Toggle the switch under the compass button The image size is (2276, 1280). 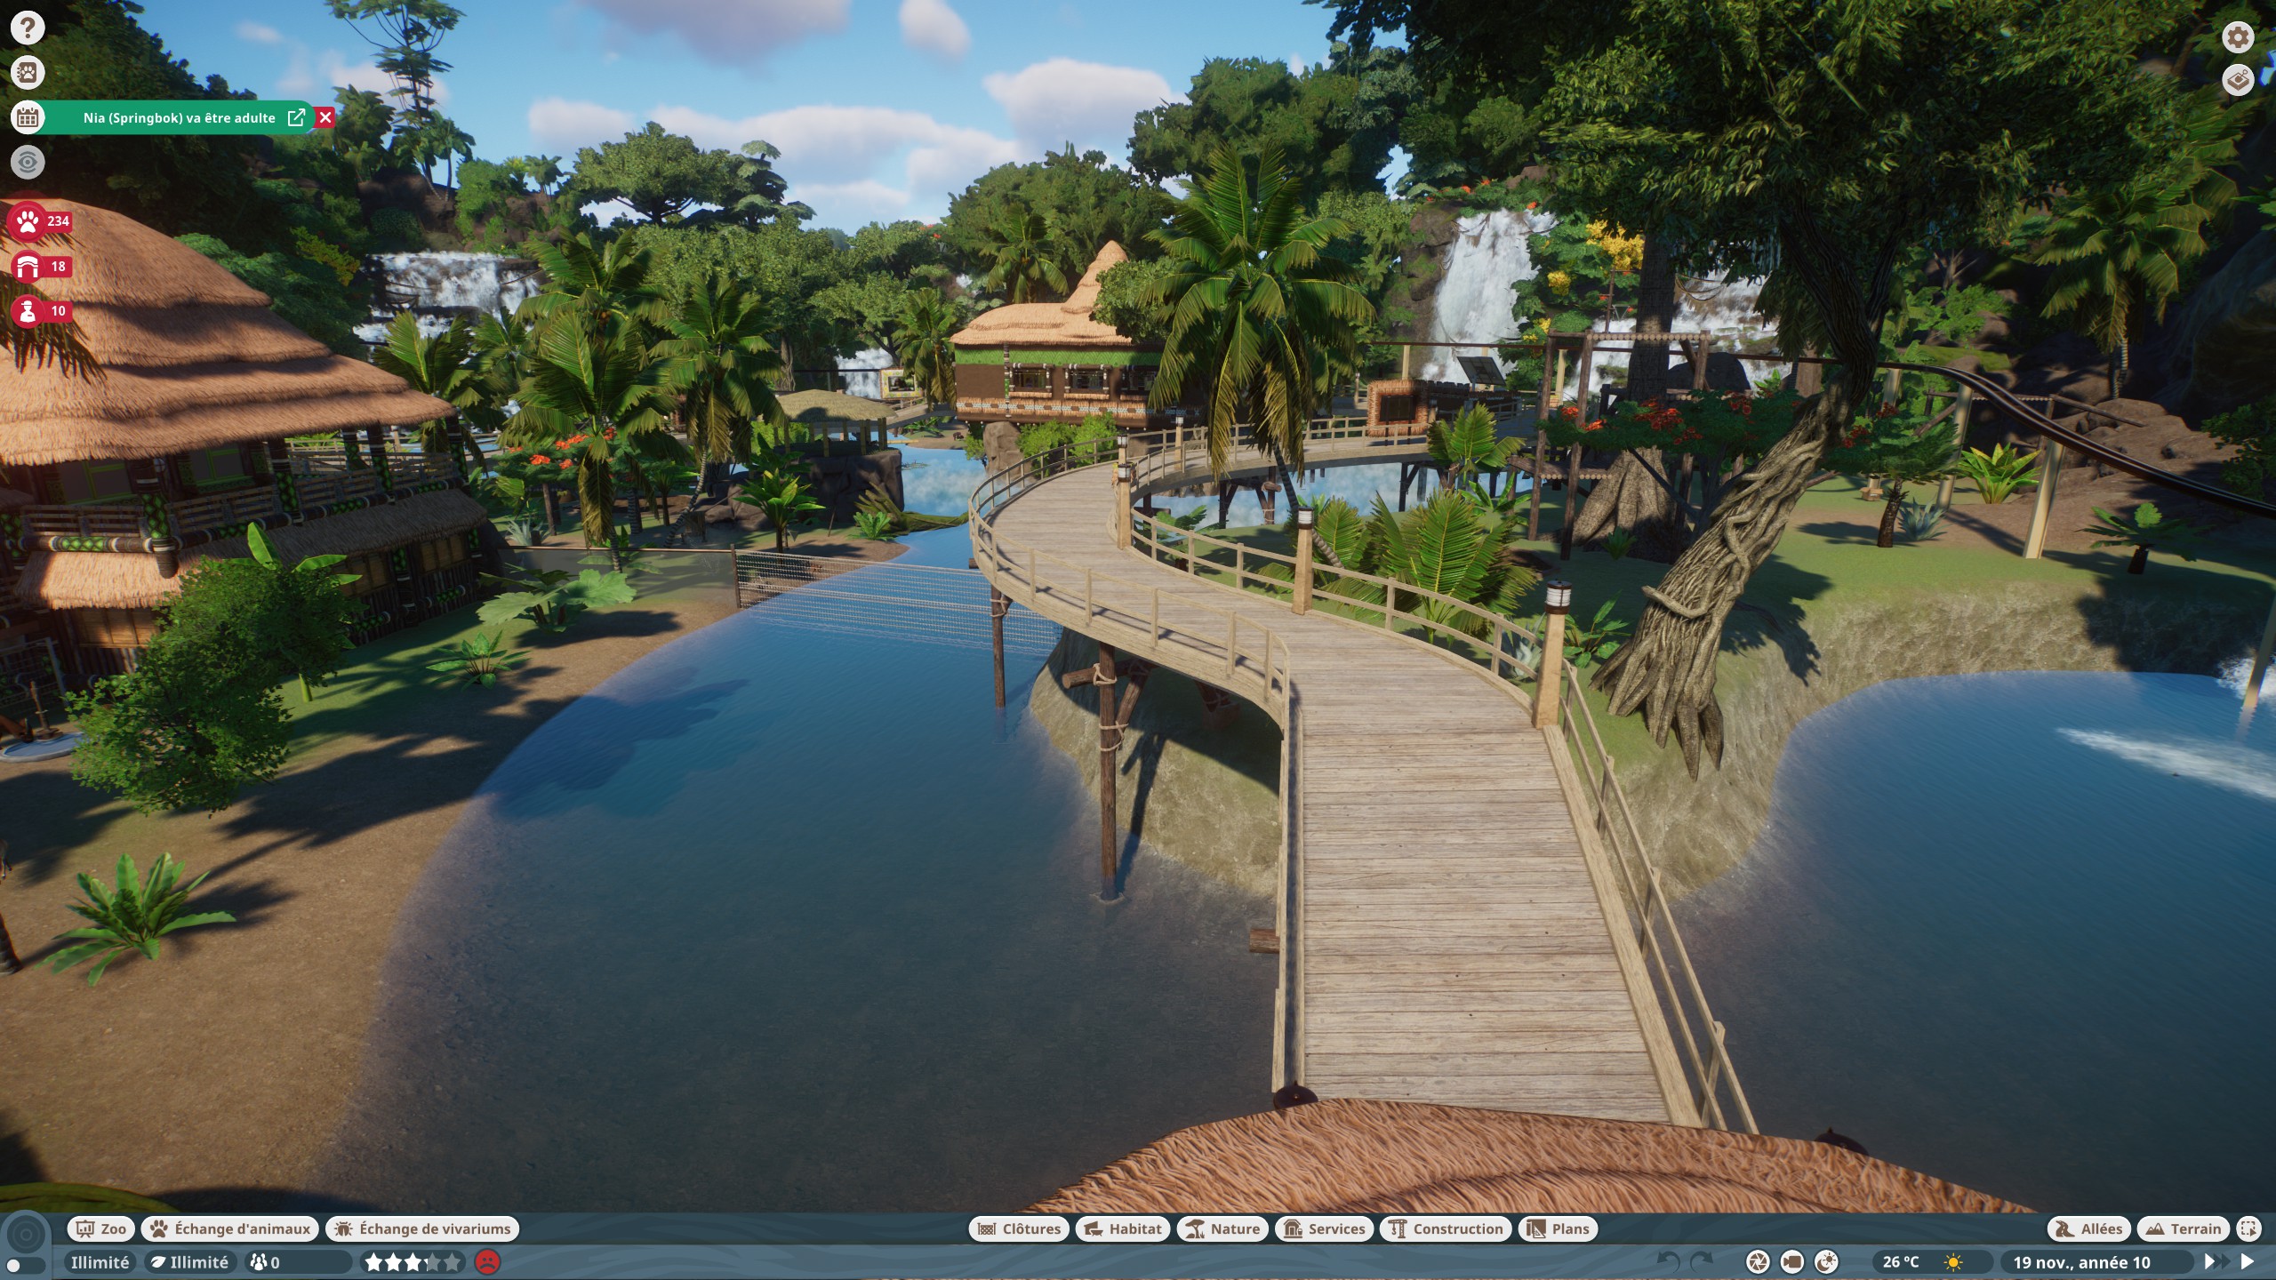point(25,1265)
